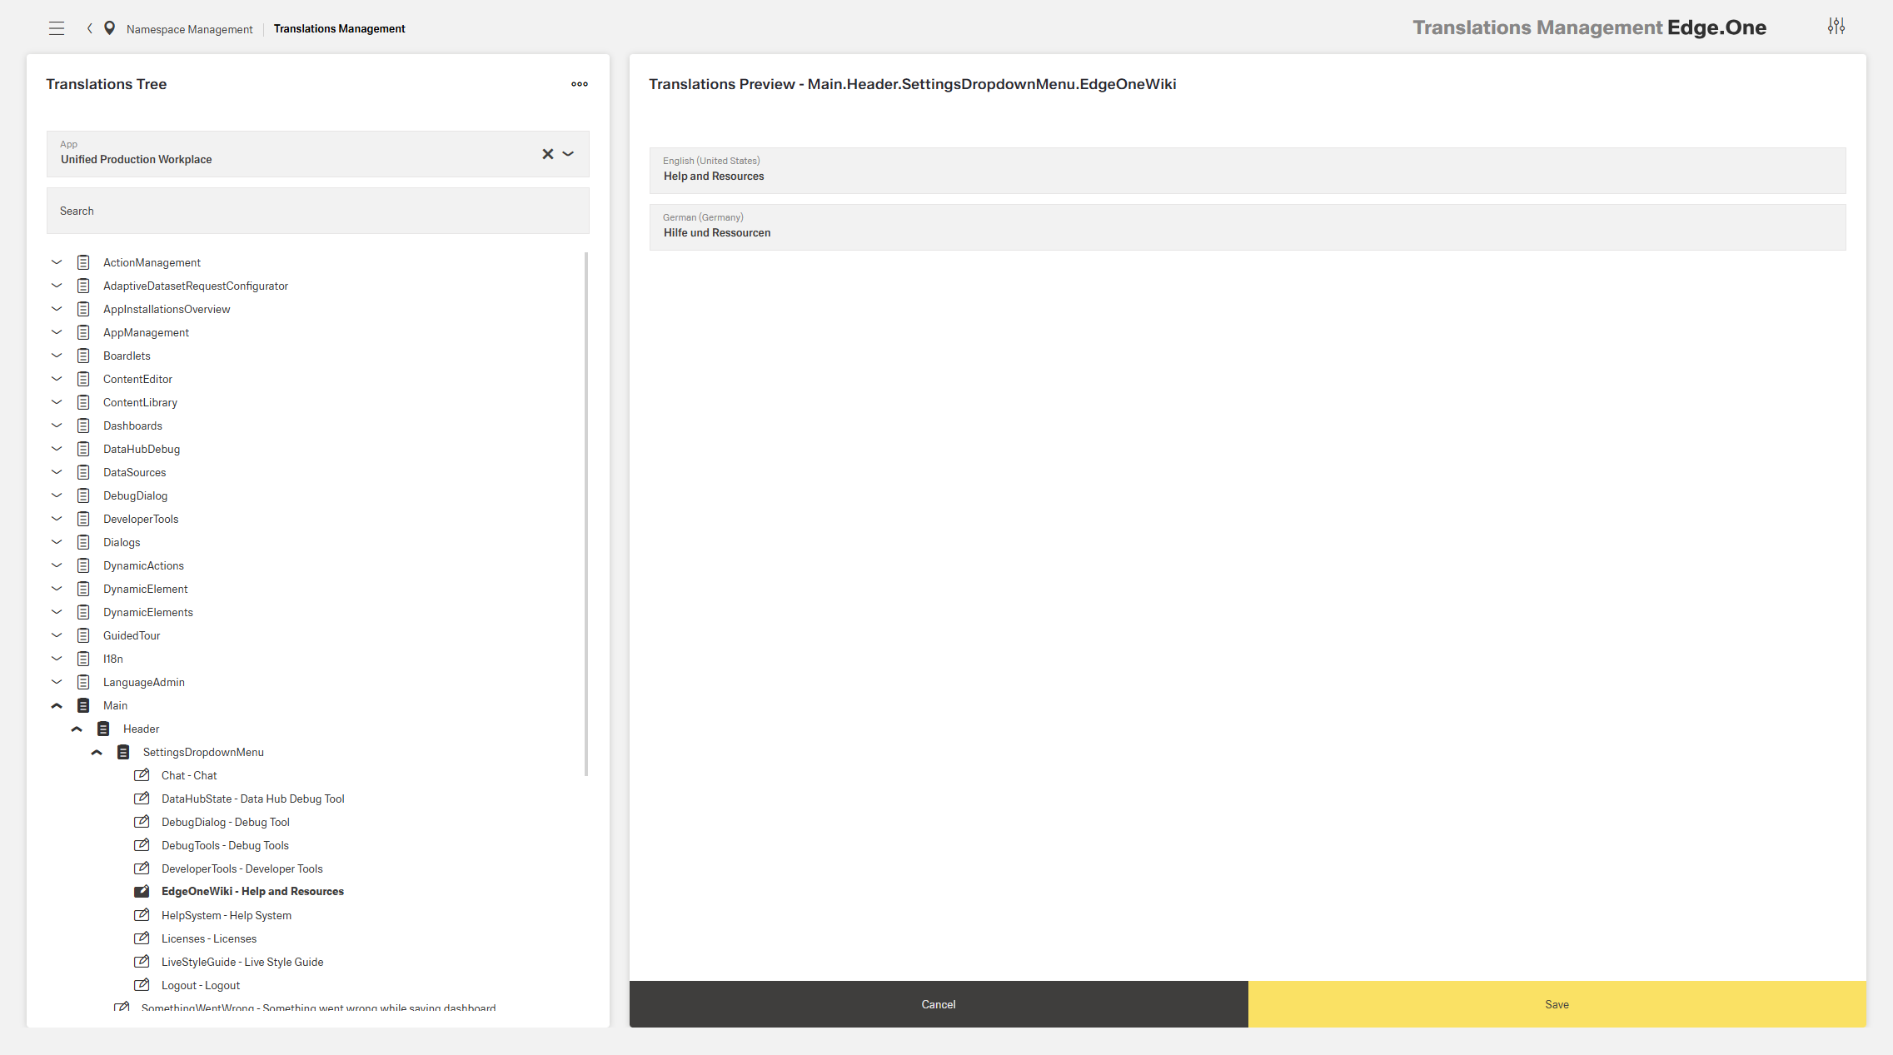Screen dimensions: 1893x1055
Task: Open the Translations Tree three-dots menu
Action: [580, 84]
